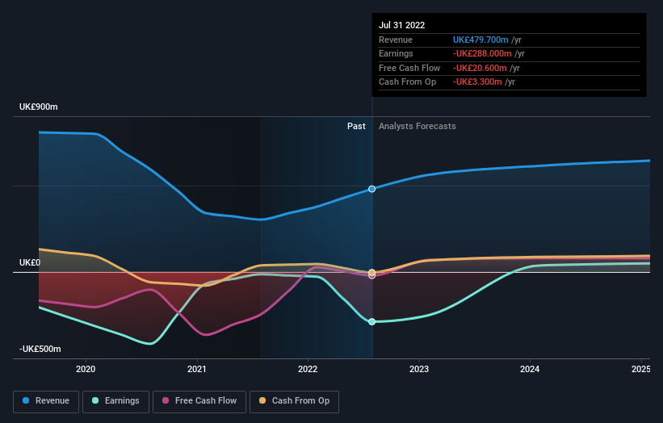Select the 2022 x-axis label
The height and width of the screenshot is (423, 663).
click(308, 369)
